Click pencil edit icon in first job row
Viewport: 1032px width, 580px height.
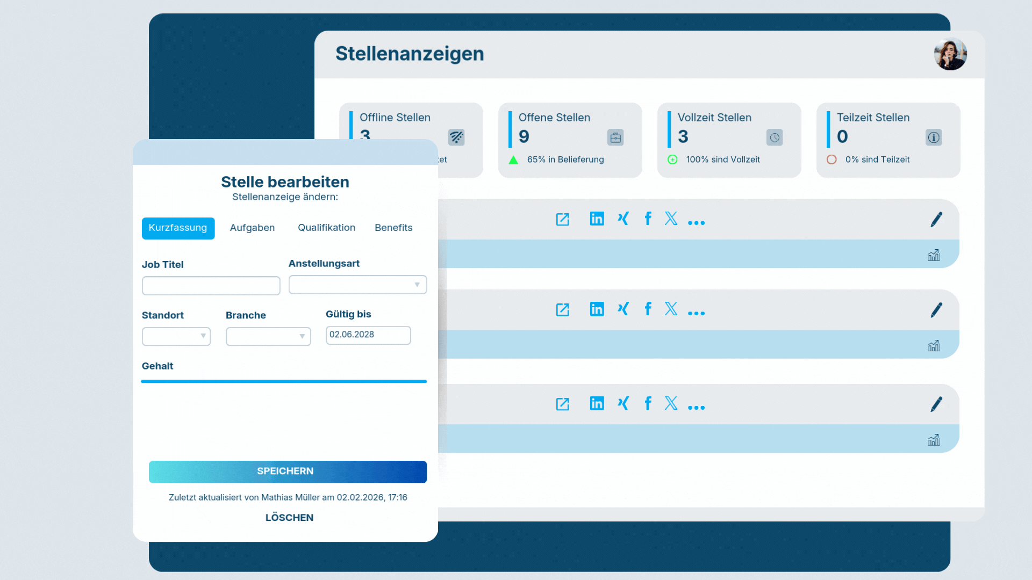pyautogui.click(x=936, y=219)
